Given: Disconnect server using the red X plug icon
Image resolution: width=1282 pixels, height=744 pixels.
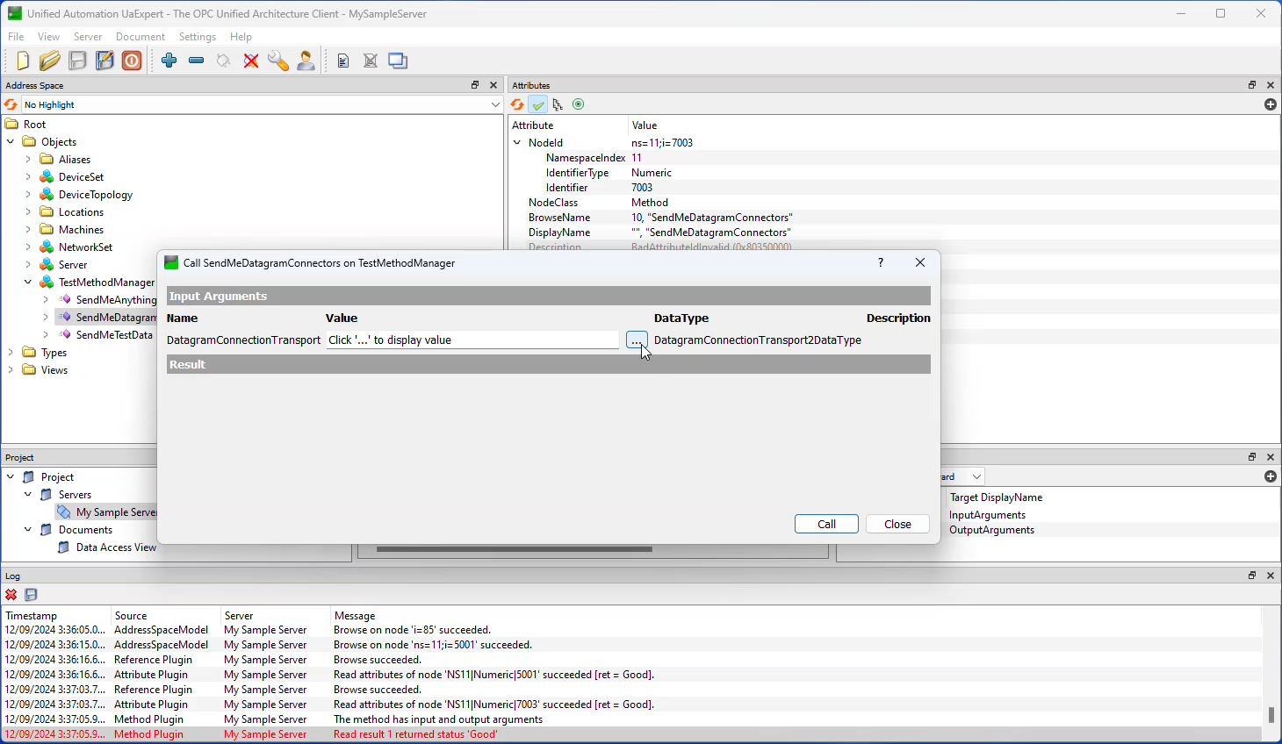Looking at the screenshot, I should (251, 61).
